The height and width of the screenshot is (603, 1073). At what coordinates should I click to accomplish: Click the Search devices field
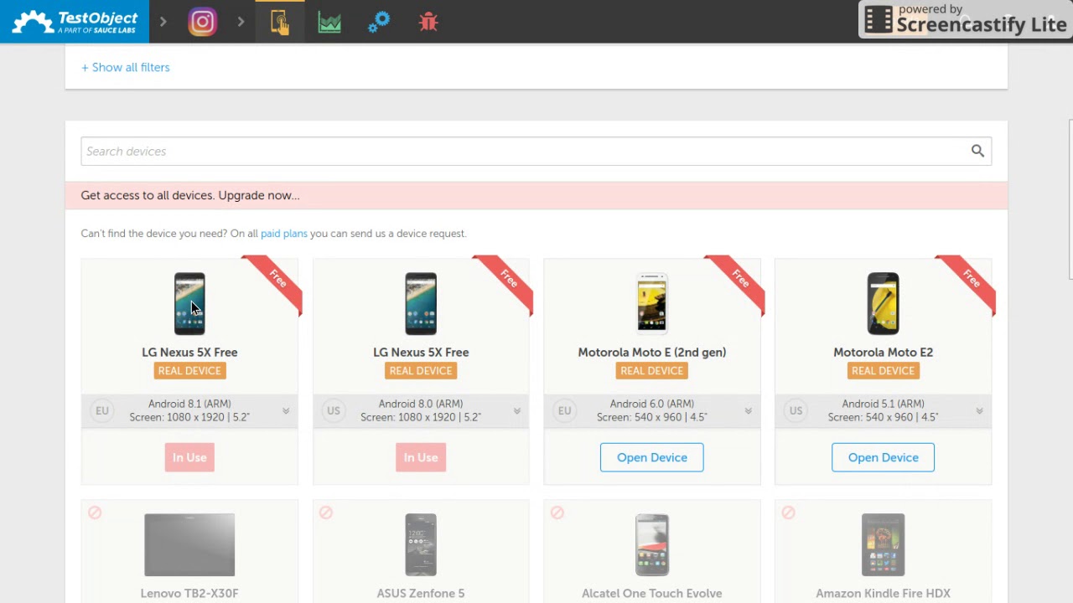click(536, 151)
